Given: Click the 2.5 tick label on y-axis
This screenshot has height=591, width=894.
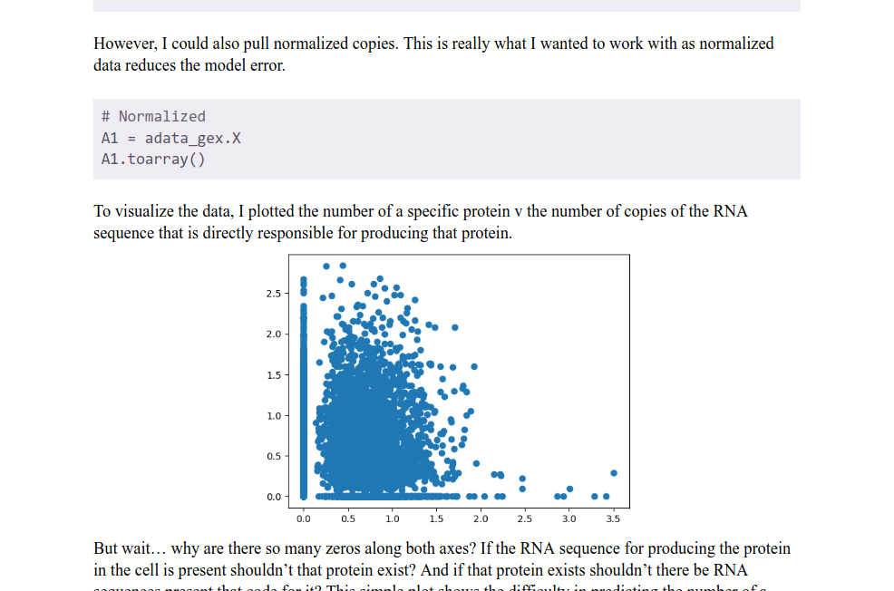Looking at the screenshot, I should tap(273, 294).
